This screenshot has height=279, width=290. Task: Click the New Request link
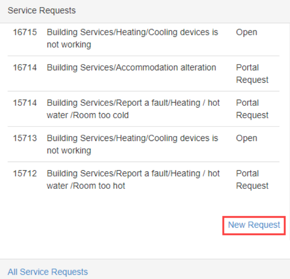pos(254,225)
